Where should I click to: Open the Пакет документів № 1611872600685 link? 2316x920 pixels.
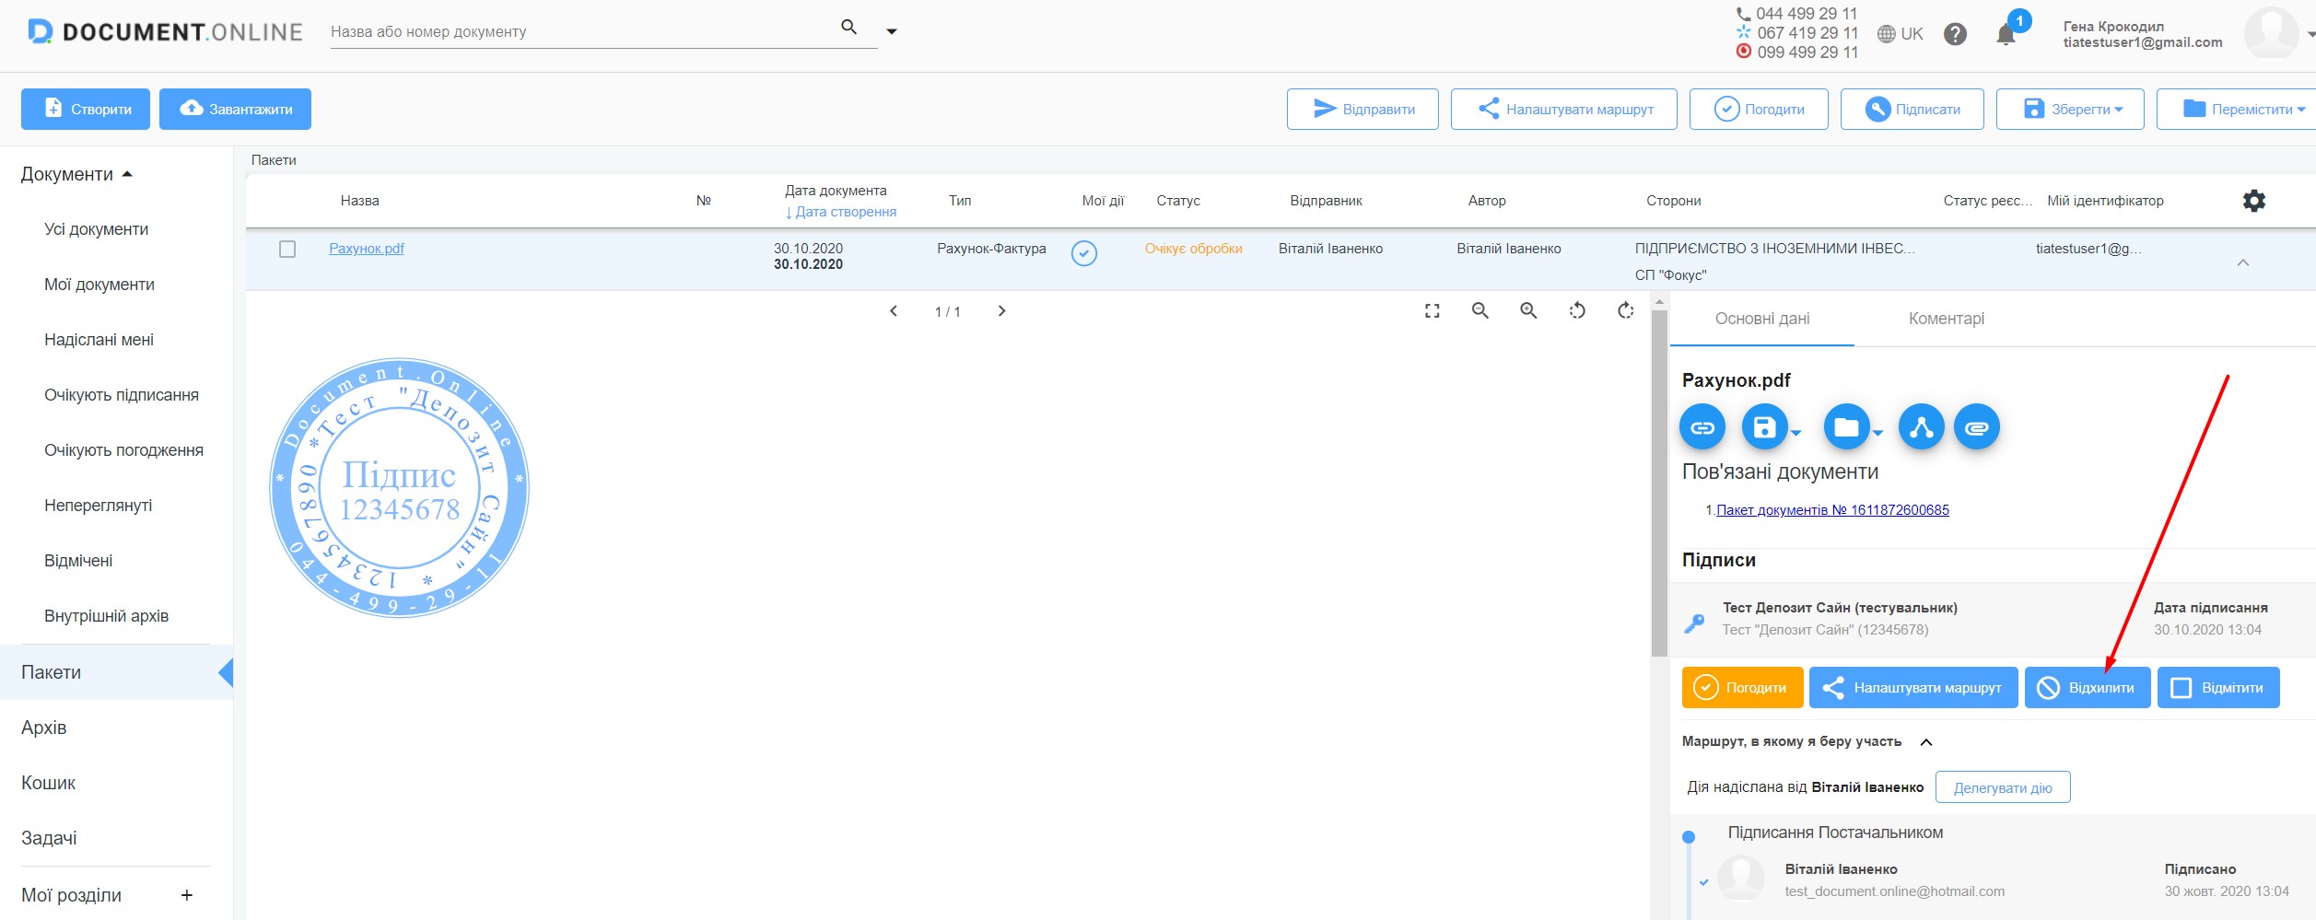(x=1831, y=510)
